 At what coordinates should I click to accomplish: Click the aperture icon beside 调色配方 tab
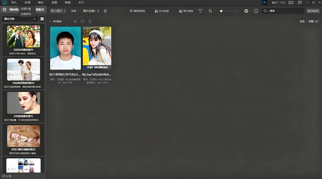pyautogui.click(x=4, y=10)
